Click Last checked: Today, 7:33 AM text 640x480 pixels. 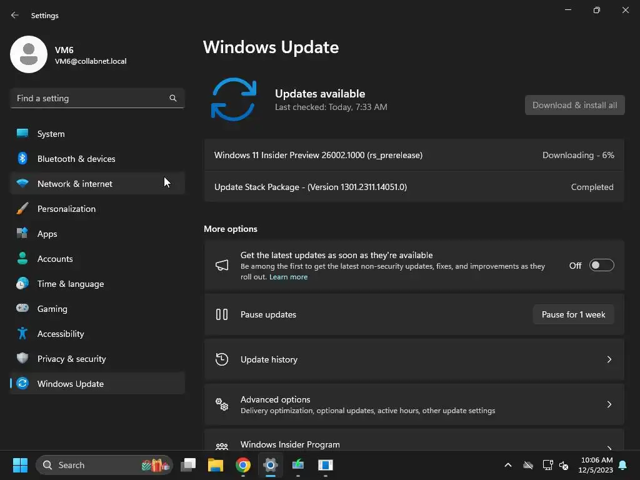point(331,107)
